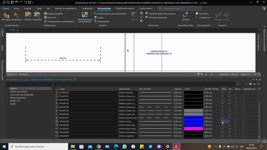Toggle Bloqueado checkbox for EPLAN109
Viewport: 267px width, 150px height.
coord(236,125)
